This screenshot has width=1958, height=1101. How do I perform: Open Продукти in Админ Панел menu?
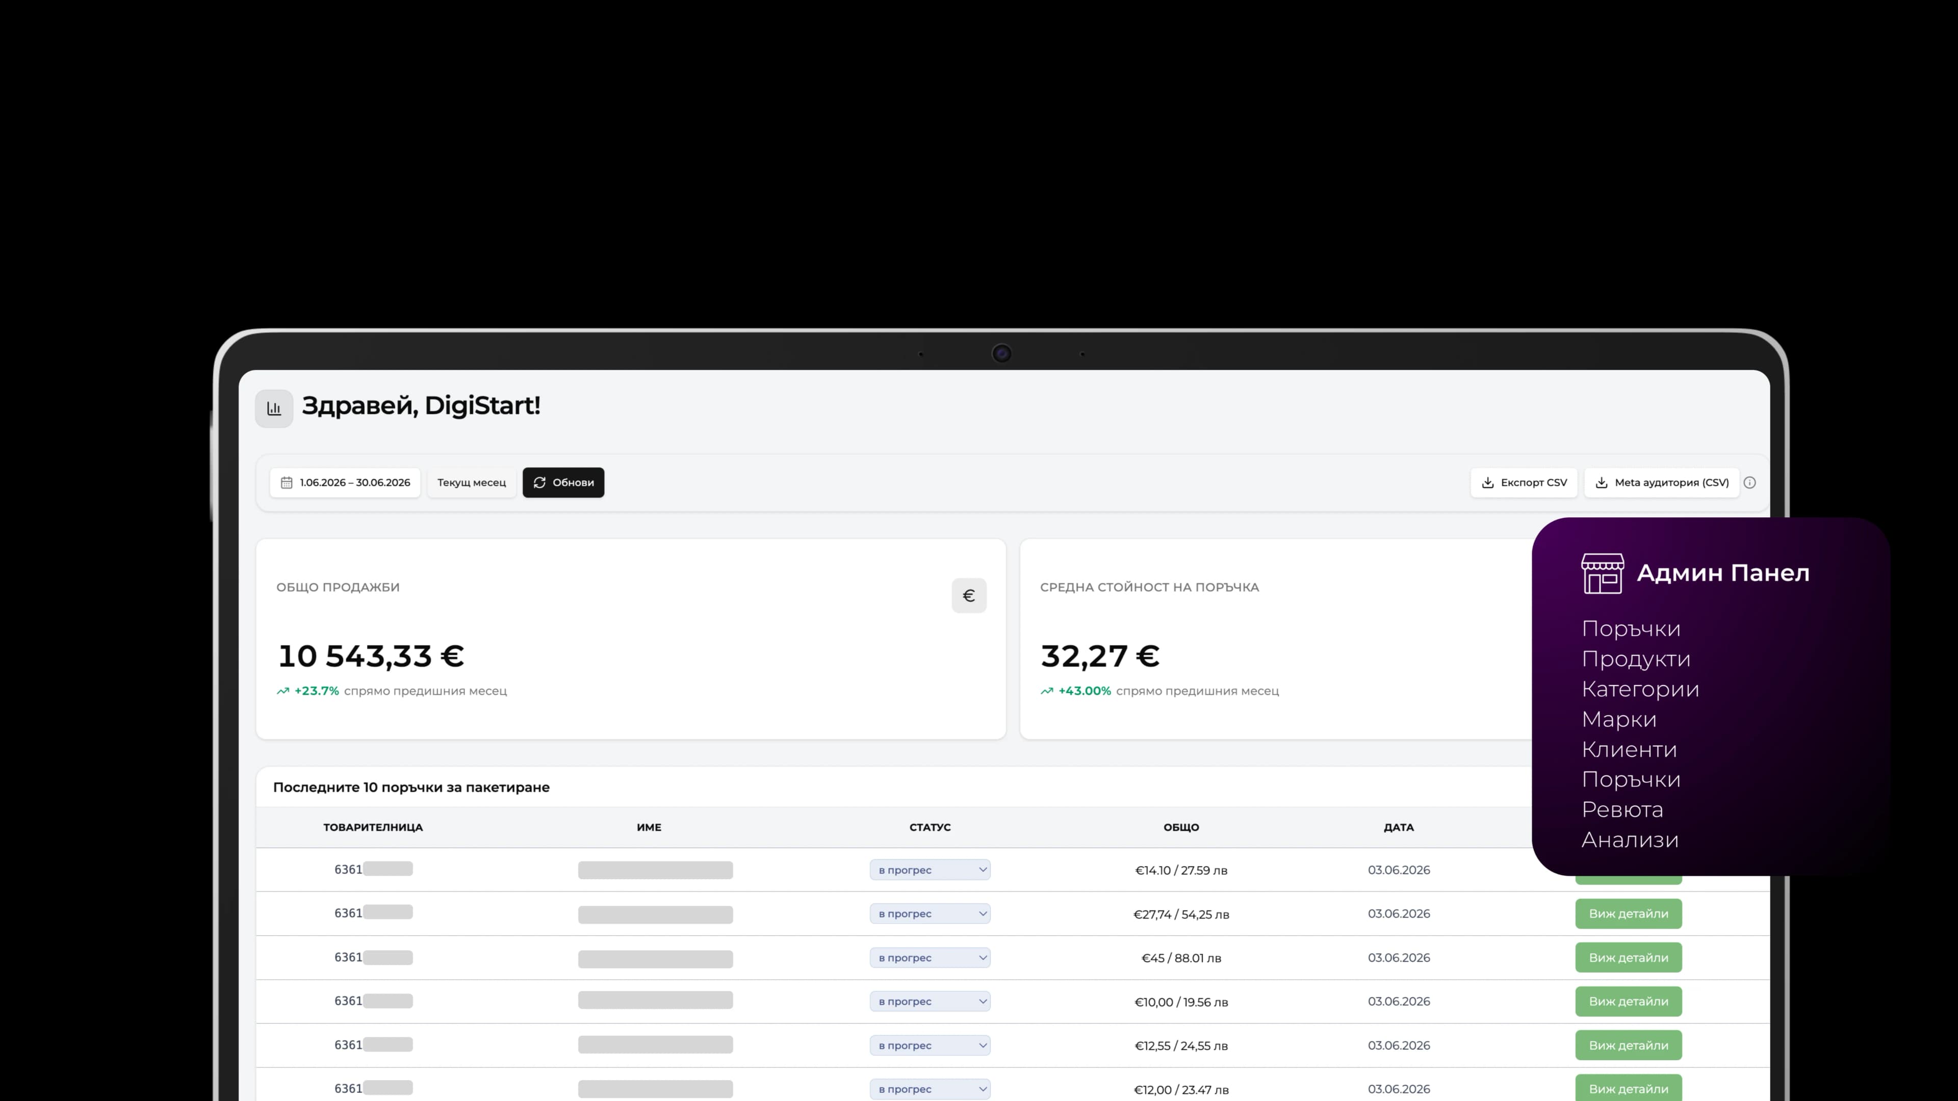[x=1636, y=659]
